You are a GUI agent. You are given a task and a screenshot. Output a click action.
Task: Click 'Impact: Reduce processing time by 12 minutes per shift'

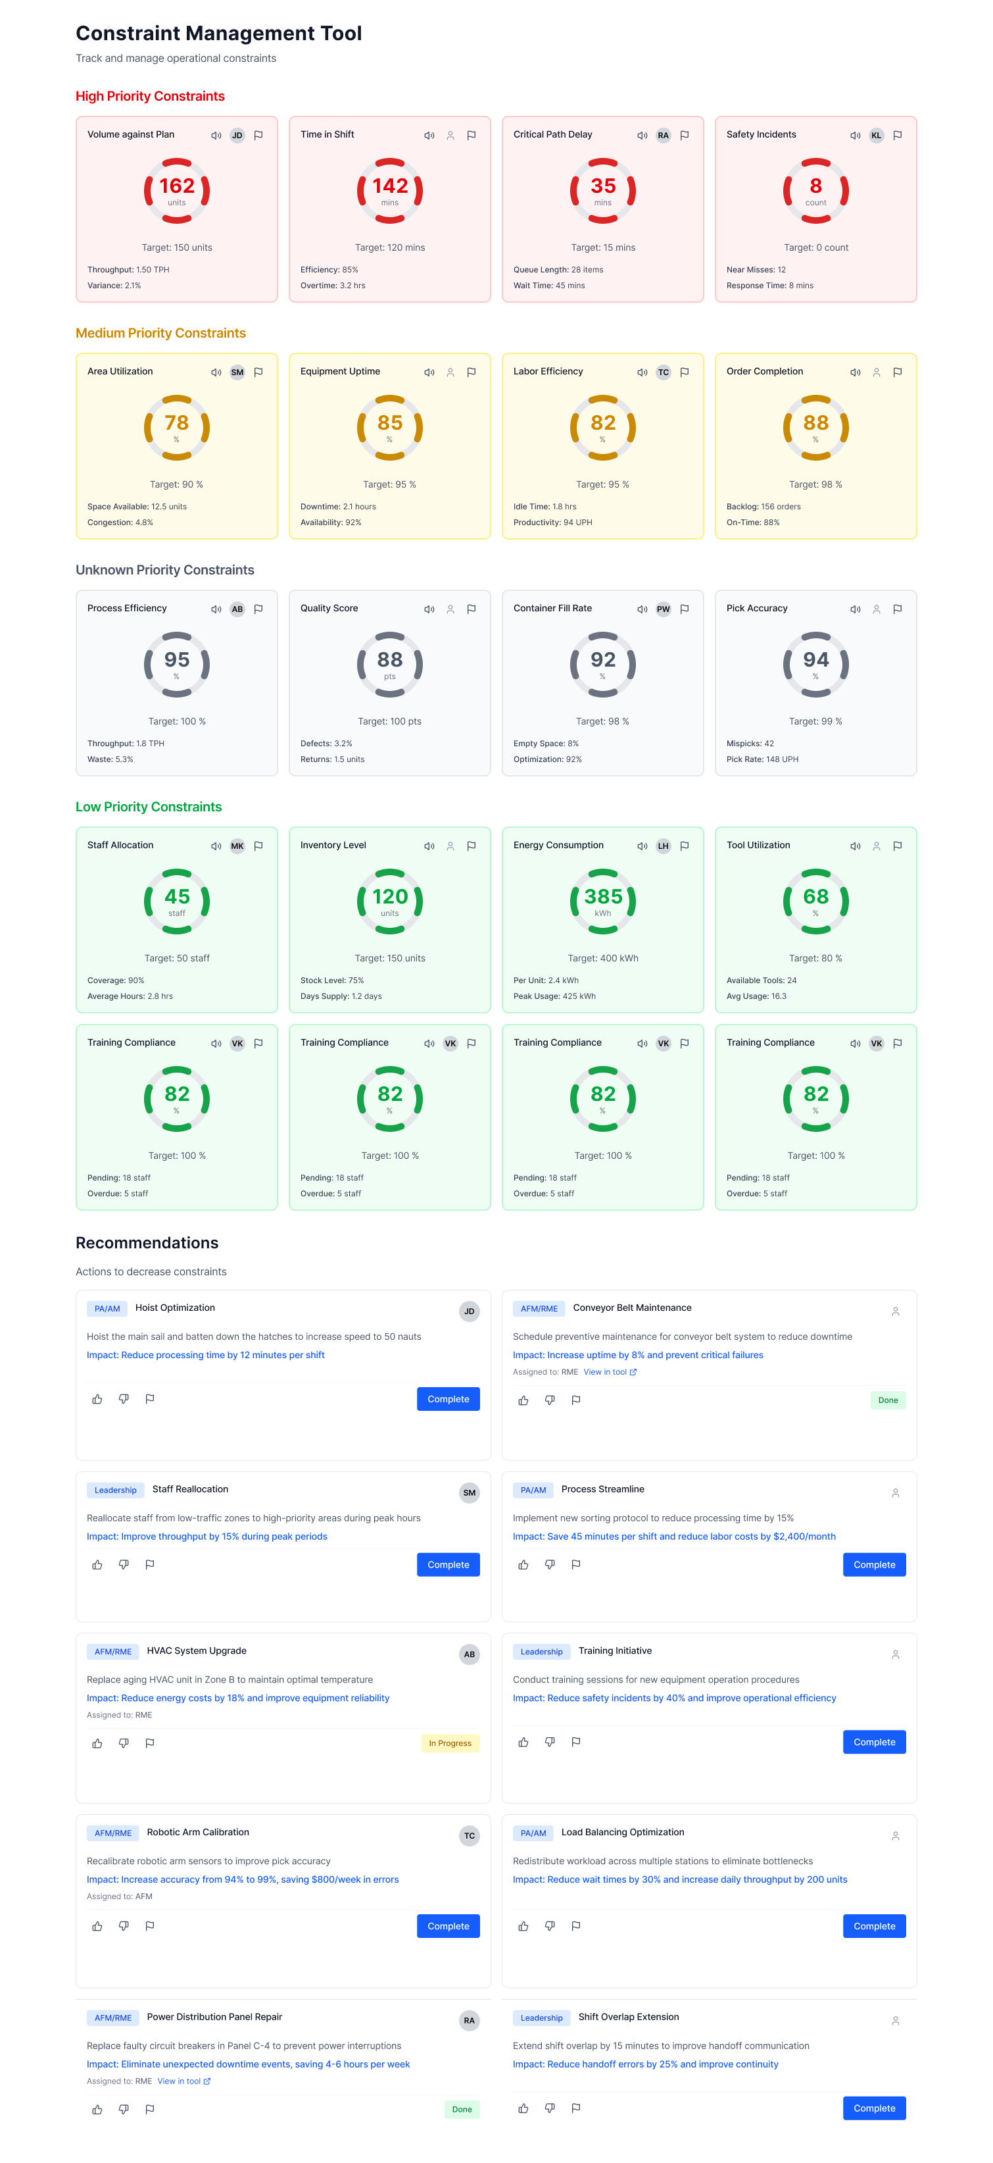coord(206,1354)
